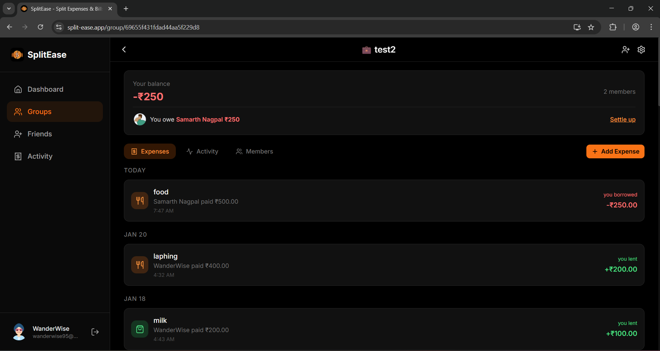Click the utensils icon on the food expense

pos(139,200)
